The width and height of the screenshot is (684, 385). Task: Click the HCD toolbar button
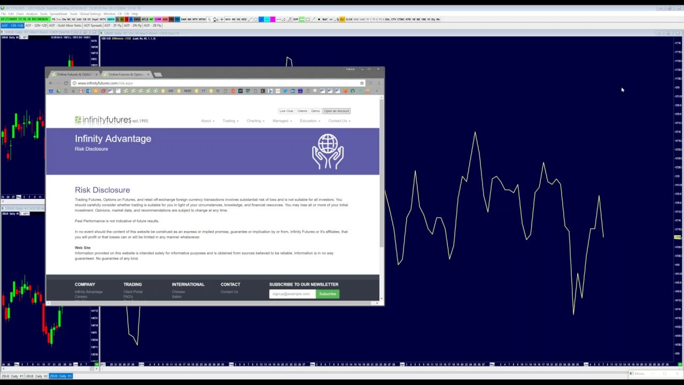pyautogui.click(x=244, y=19)
